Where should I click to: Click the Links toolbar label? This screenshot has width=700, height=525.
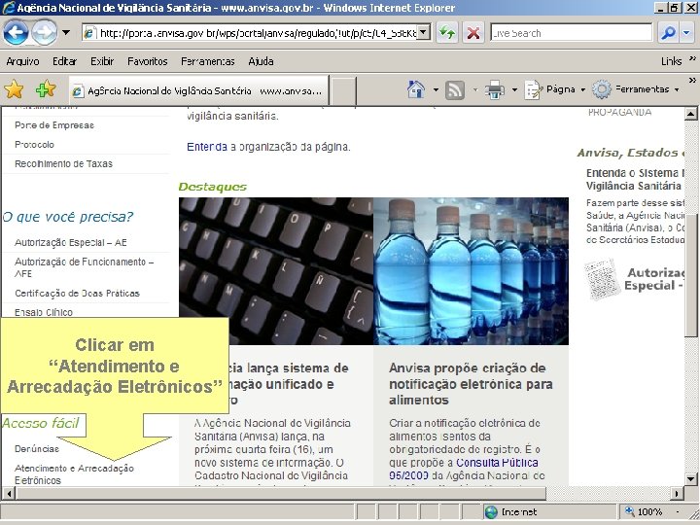(671, 61)
